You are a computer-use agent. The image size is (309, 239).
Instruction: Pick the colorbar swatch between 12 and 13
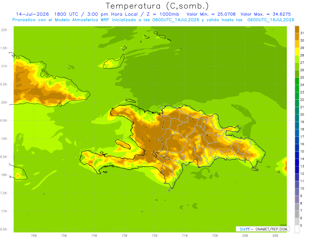pyautogui.click(x=297, y=170)
